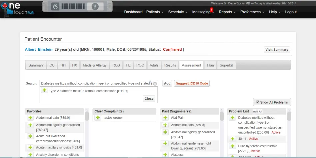Image resolution: width=316 pixels, height=158 pixels.
Task: Switch to the Summary tab
Action: click(36, 65)
